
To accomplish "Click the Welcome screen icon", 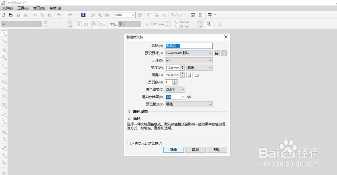I will (193, 15).
